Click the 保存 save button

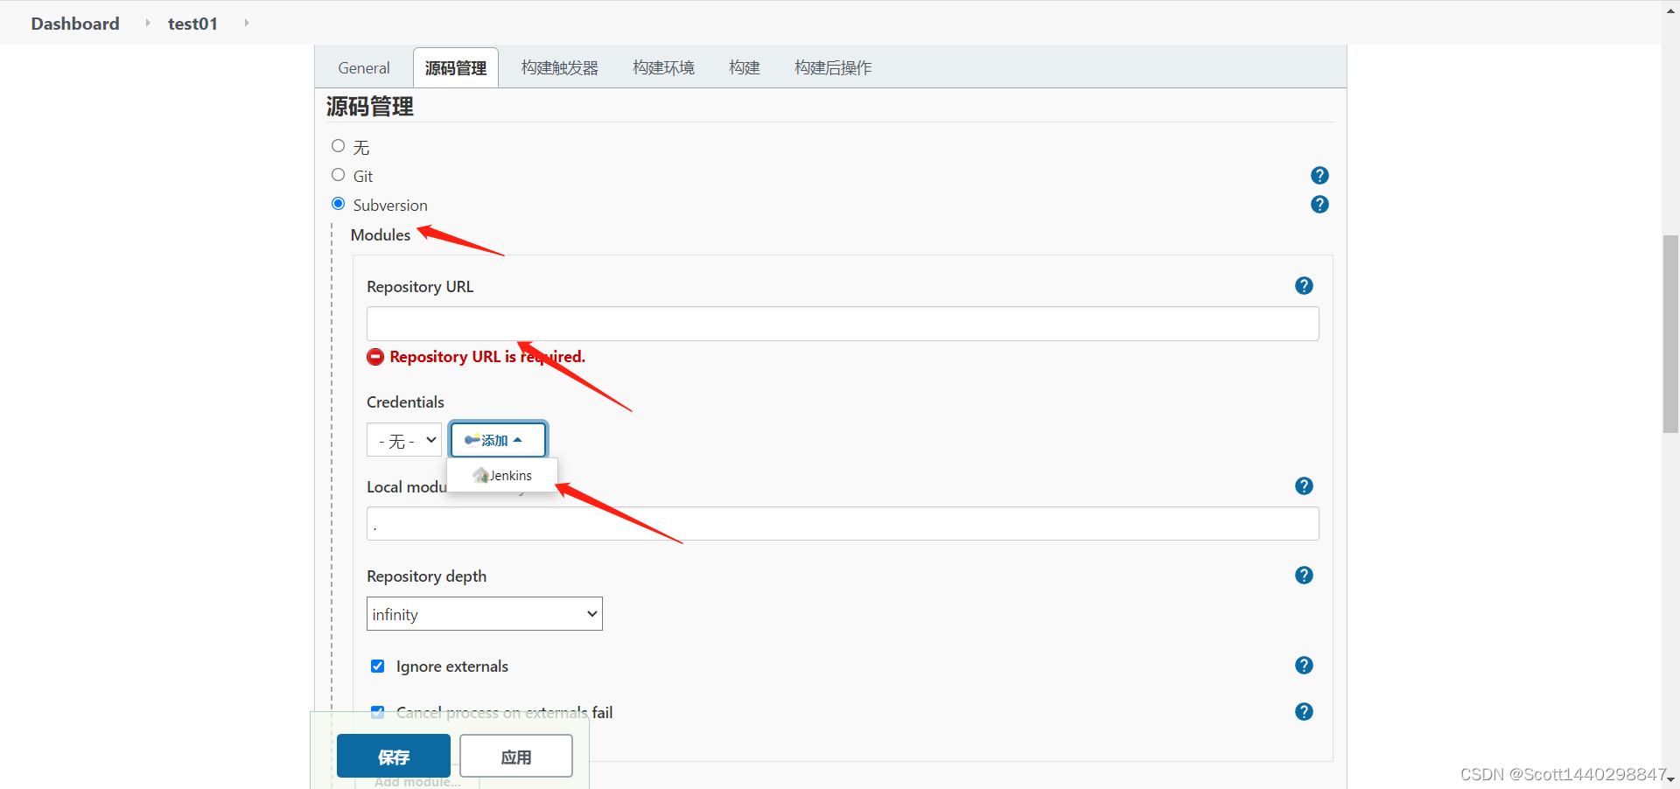[x=394, y=757]
